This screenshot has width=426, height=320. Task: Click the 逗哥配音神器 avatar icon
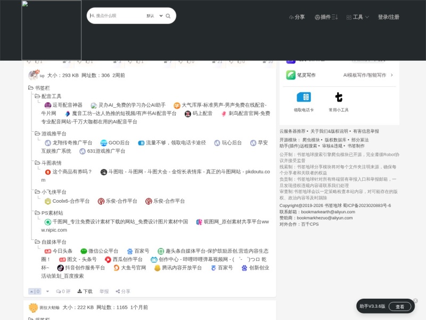(x=47, y=105)
